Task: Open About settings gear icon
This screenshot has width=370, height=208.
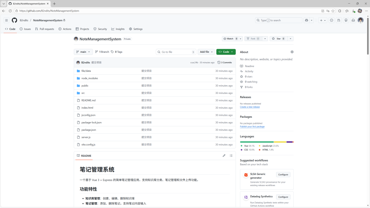Action: 292,52
